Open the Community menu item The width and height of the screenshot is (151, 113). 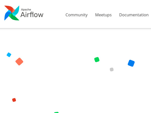click(77, 15)
